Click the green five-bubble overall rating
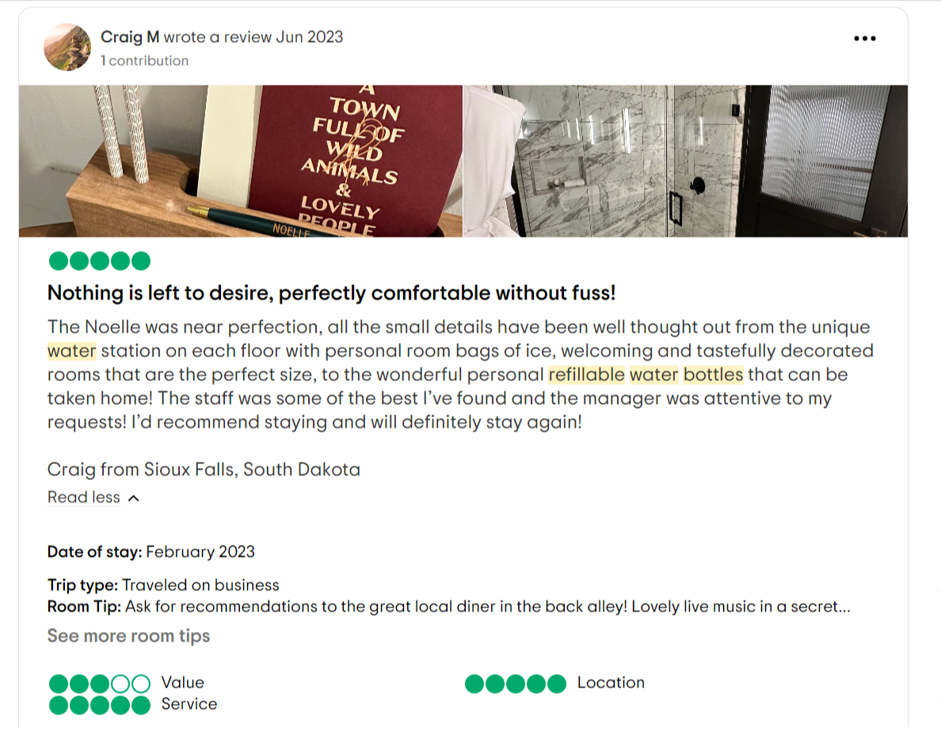Viewport: 941px width, 754px height. point(98,260)
